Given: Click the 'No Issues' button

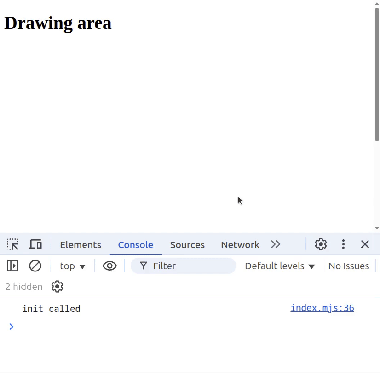Looking at the screenshot, I should click(x=349, y=266).
